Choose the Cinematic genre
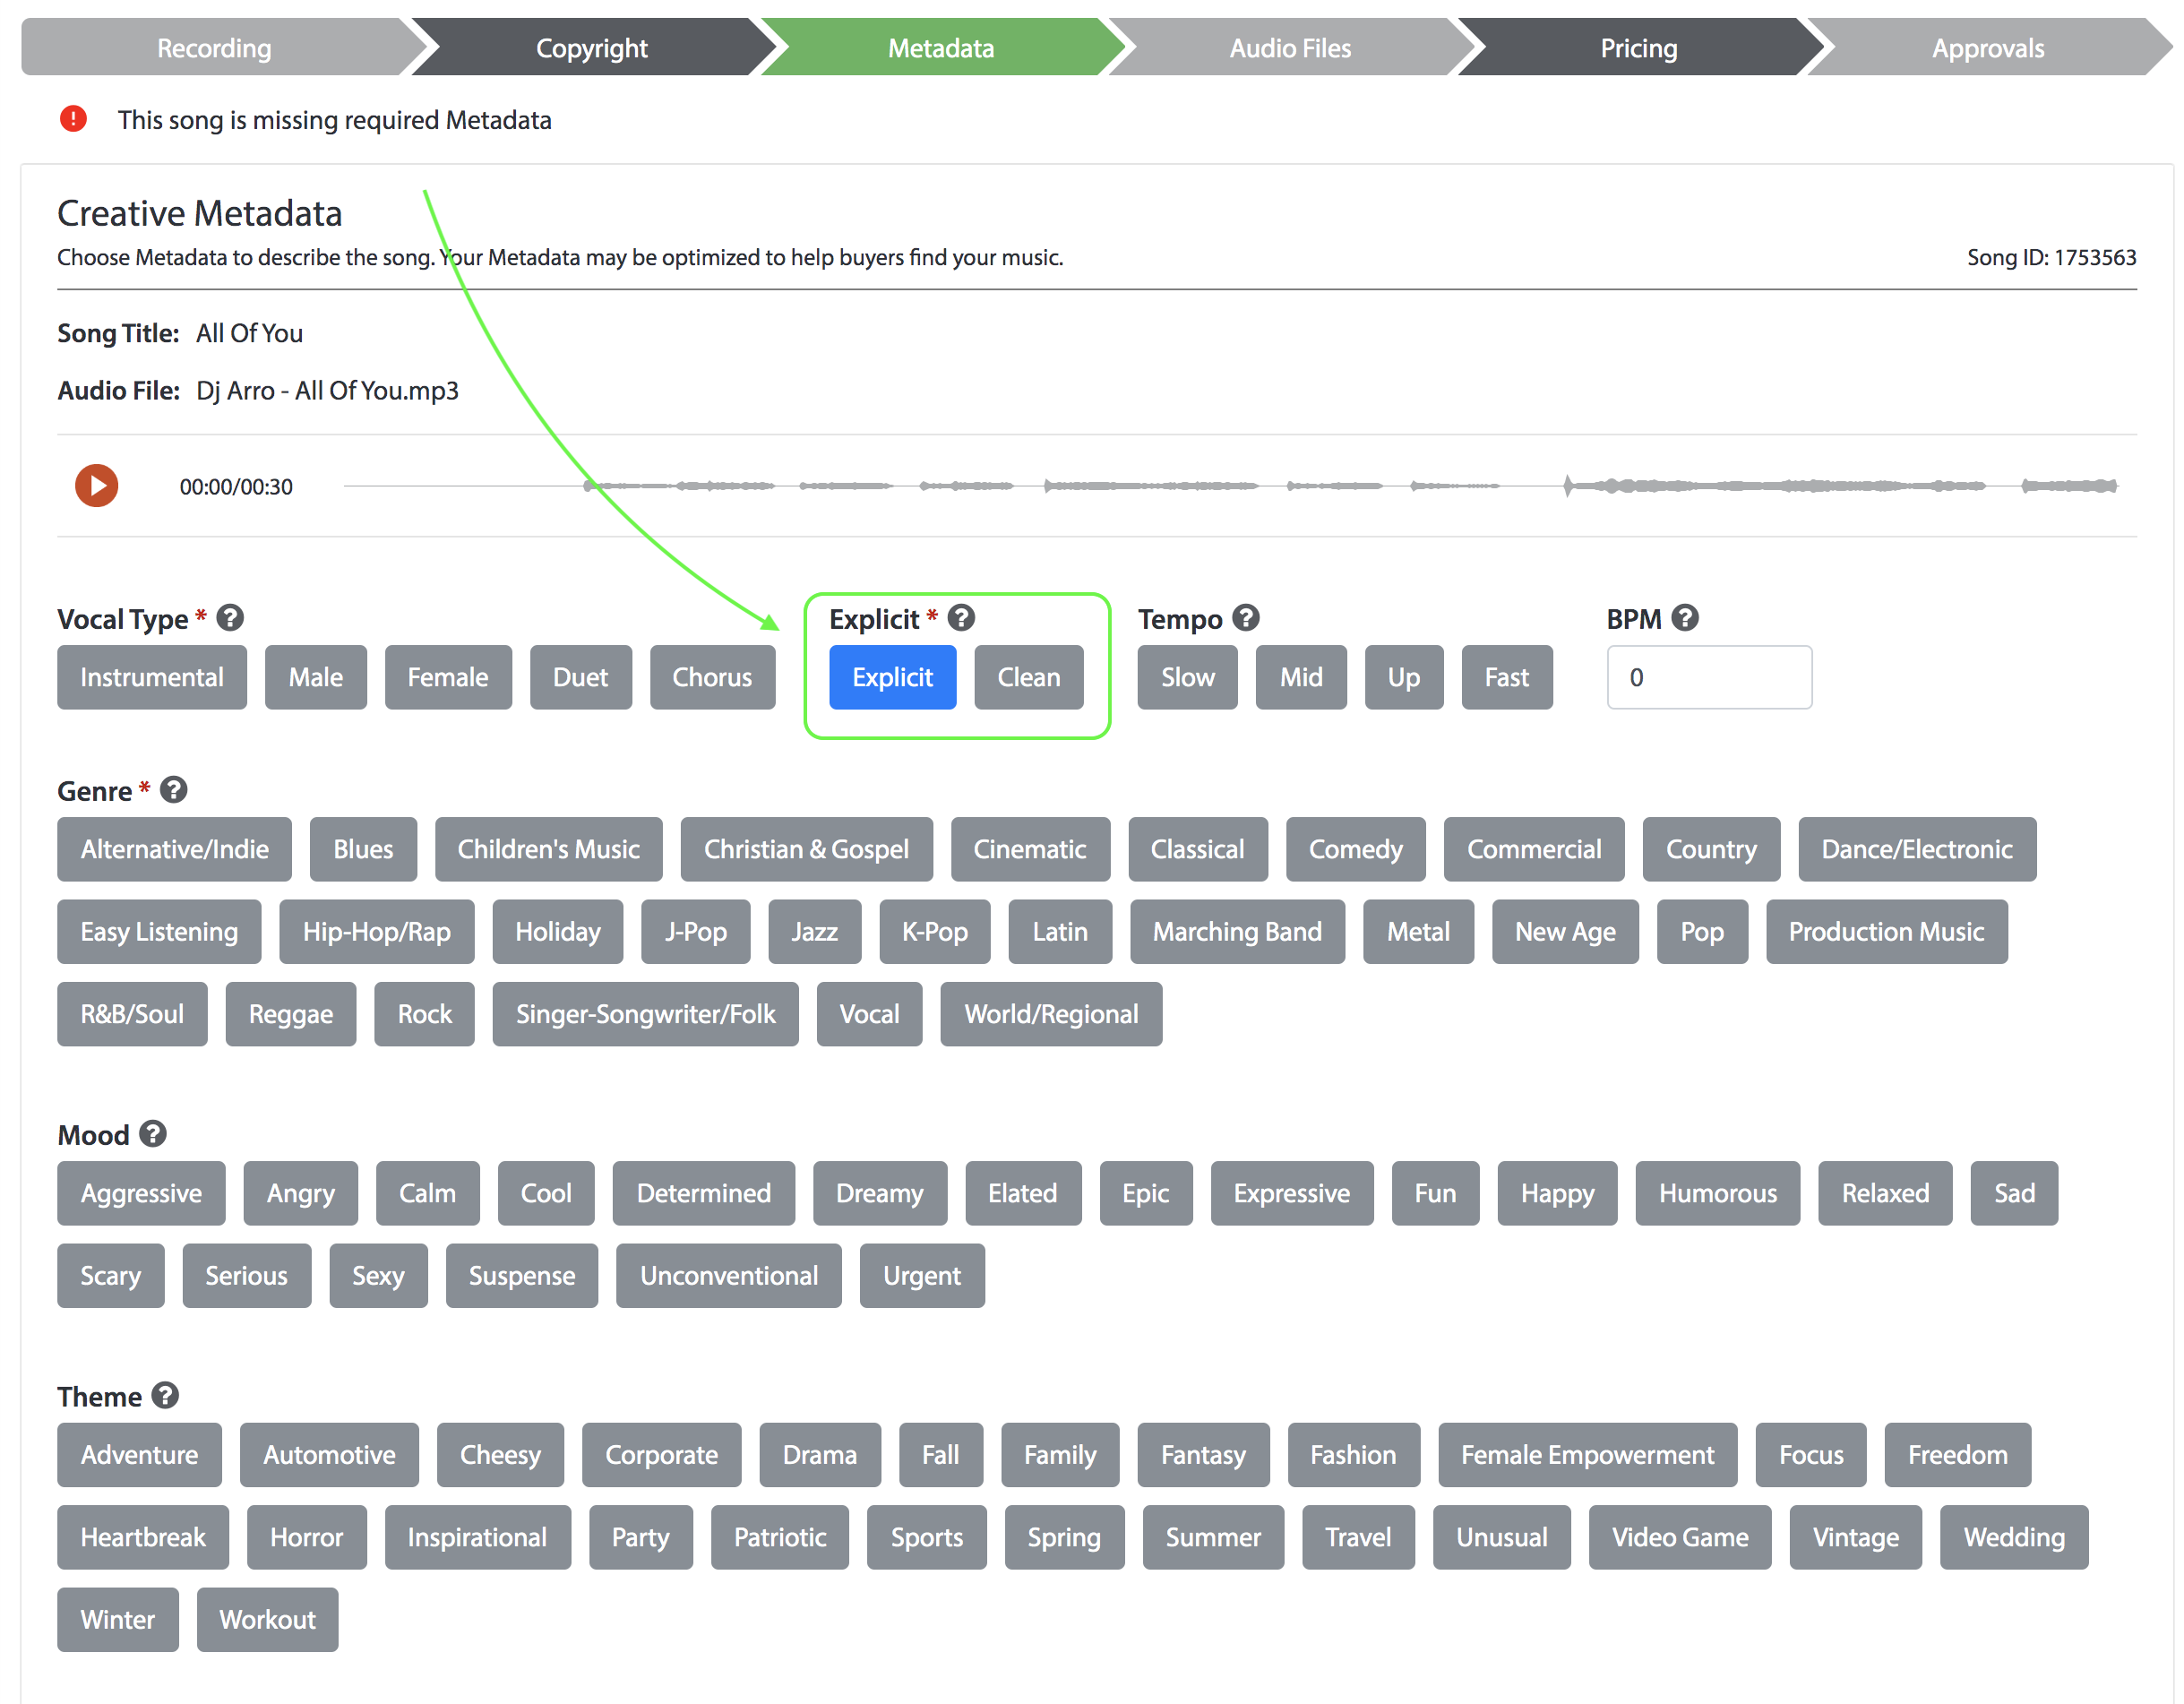 1030,849
